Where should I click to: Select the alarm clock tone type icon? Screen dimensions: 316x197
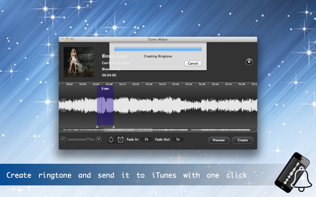click(x=120, y=139)
